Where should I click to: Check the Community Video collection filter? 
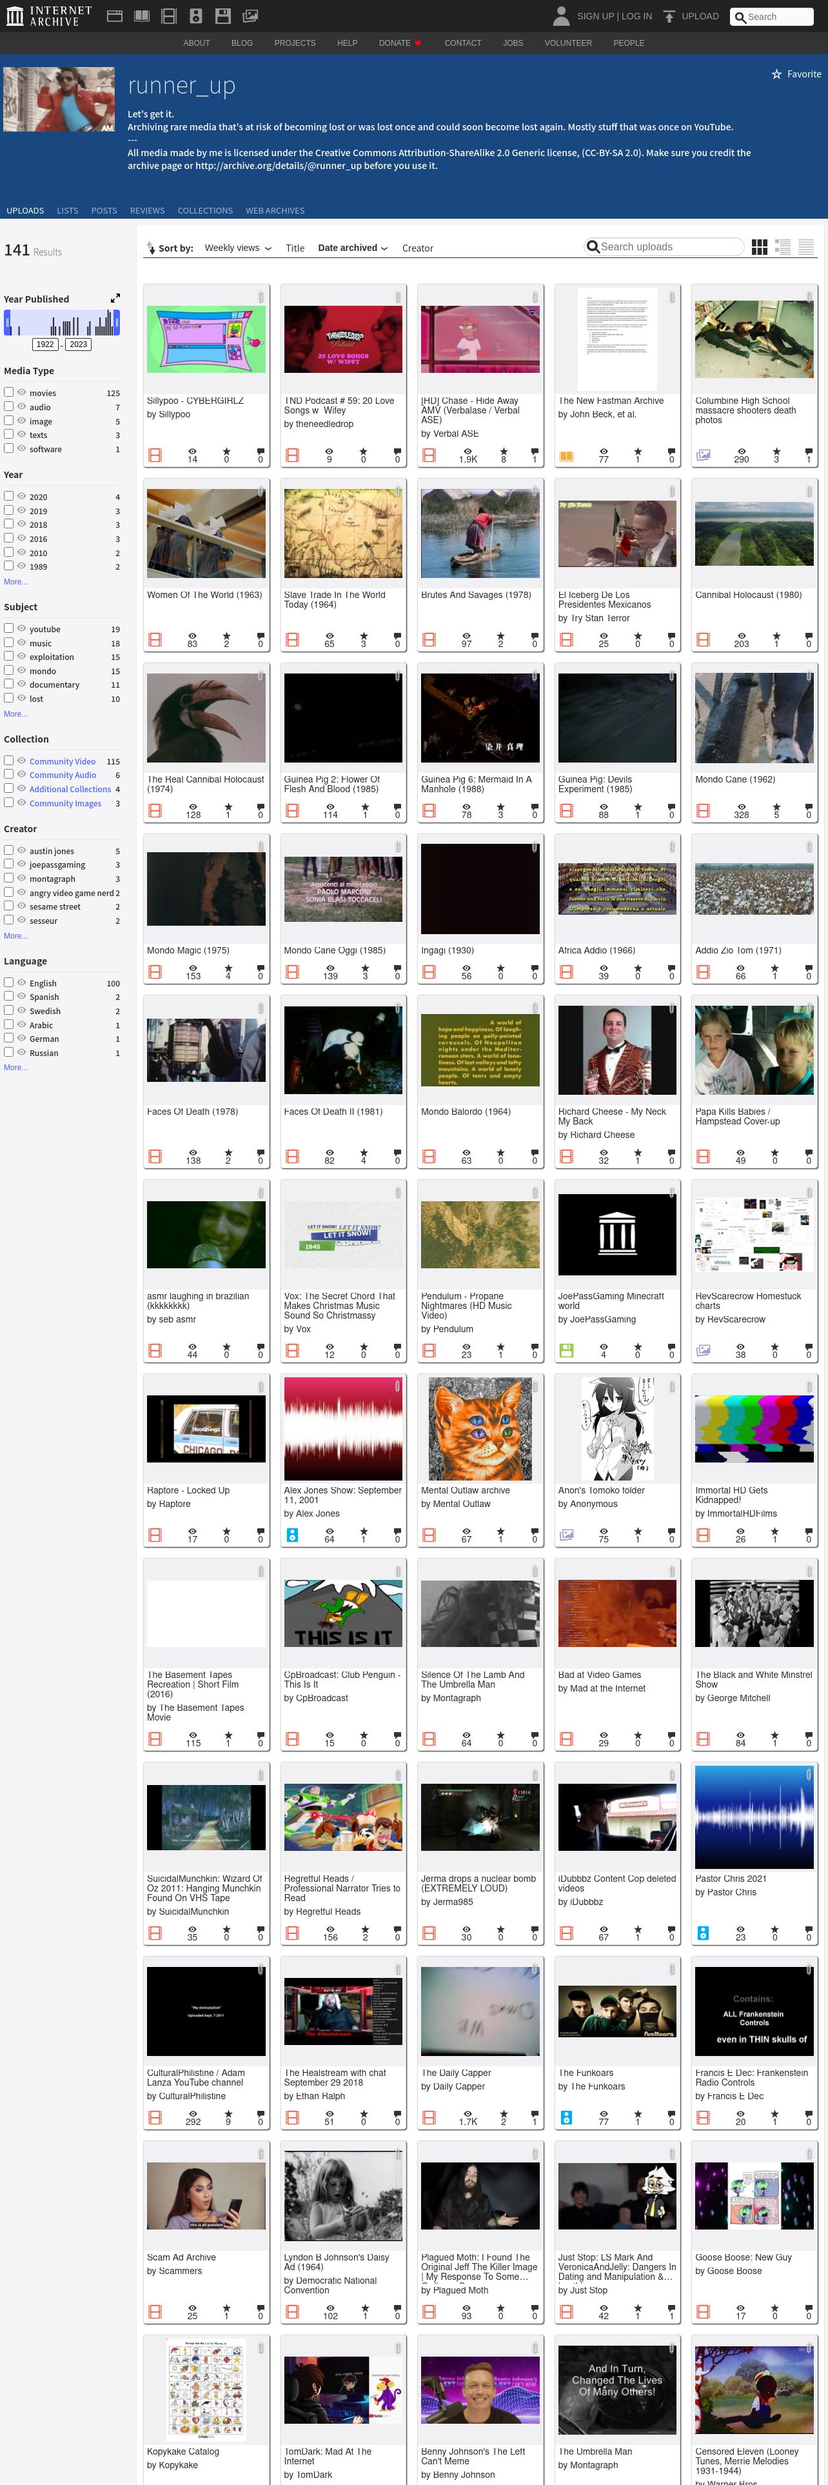8,760
